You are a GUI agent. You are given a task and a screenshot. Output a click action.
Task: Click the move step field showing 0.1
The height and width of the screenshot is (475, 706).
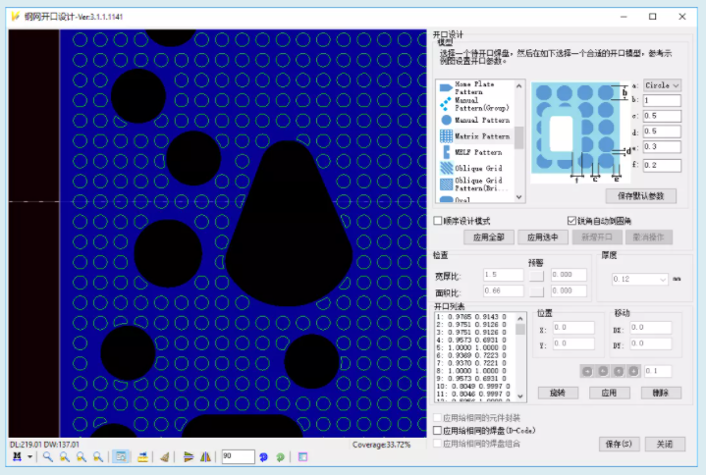click(x=658, y=371)
